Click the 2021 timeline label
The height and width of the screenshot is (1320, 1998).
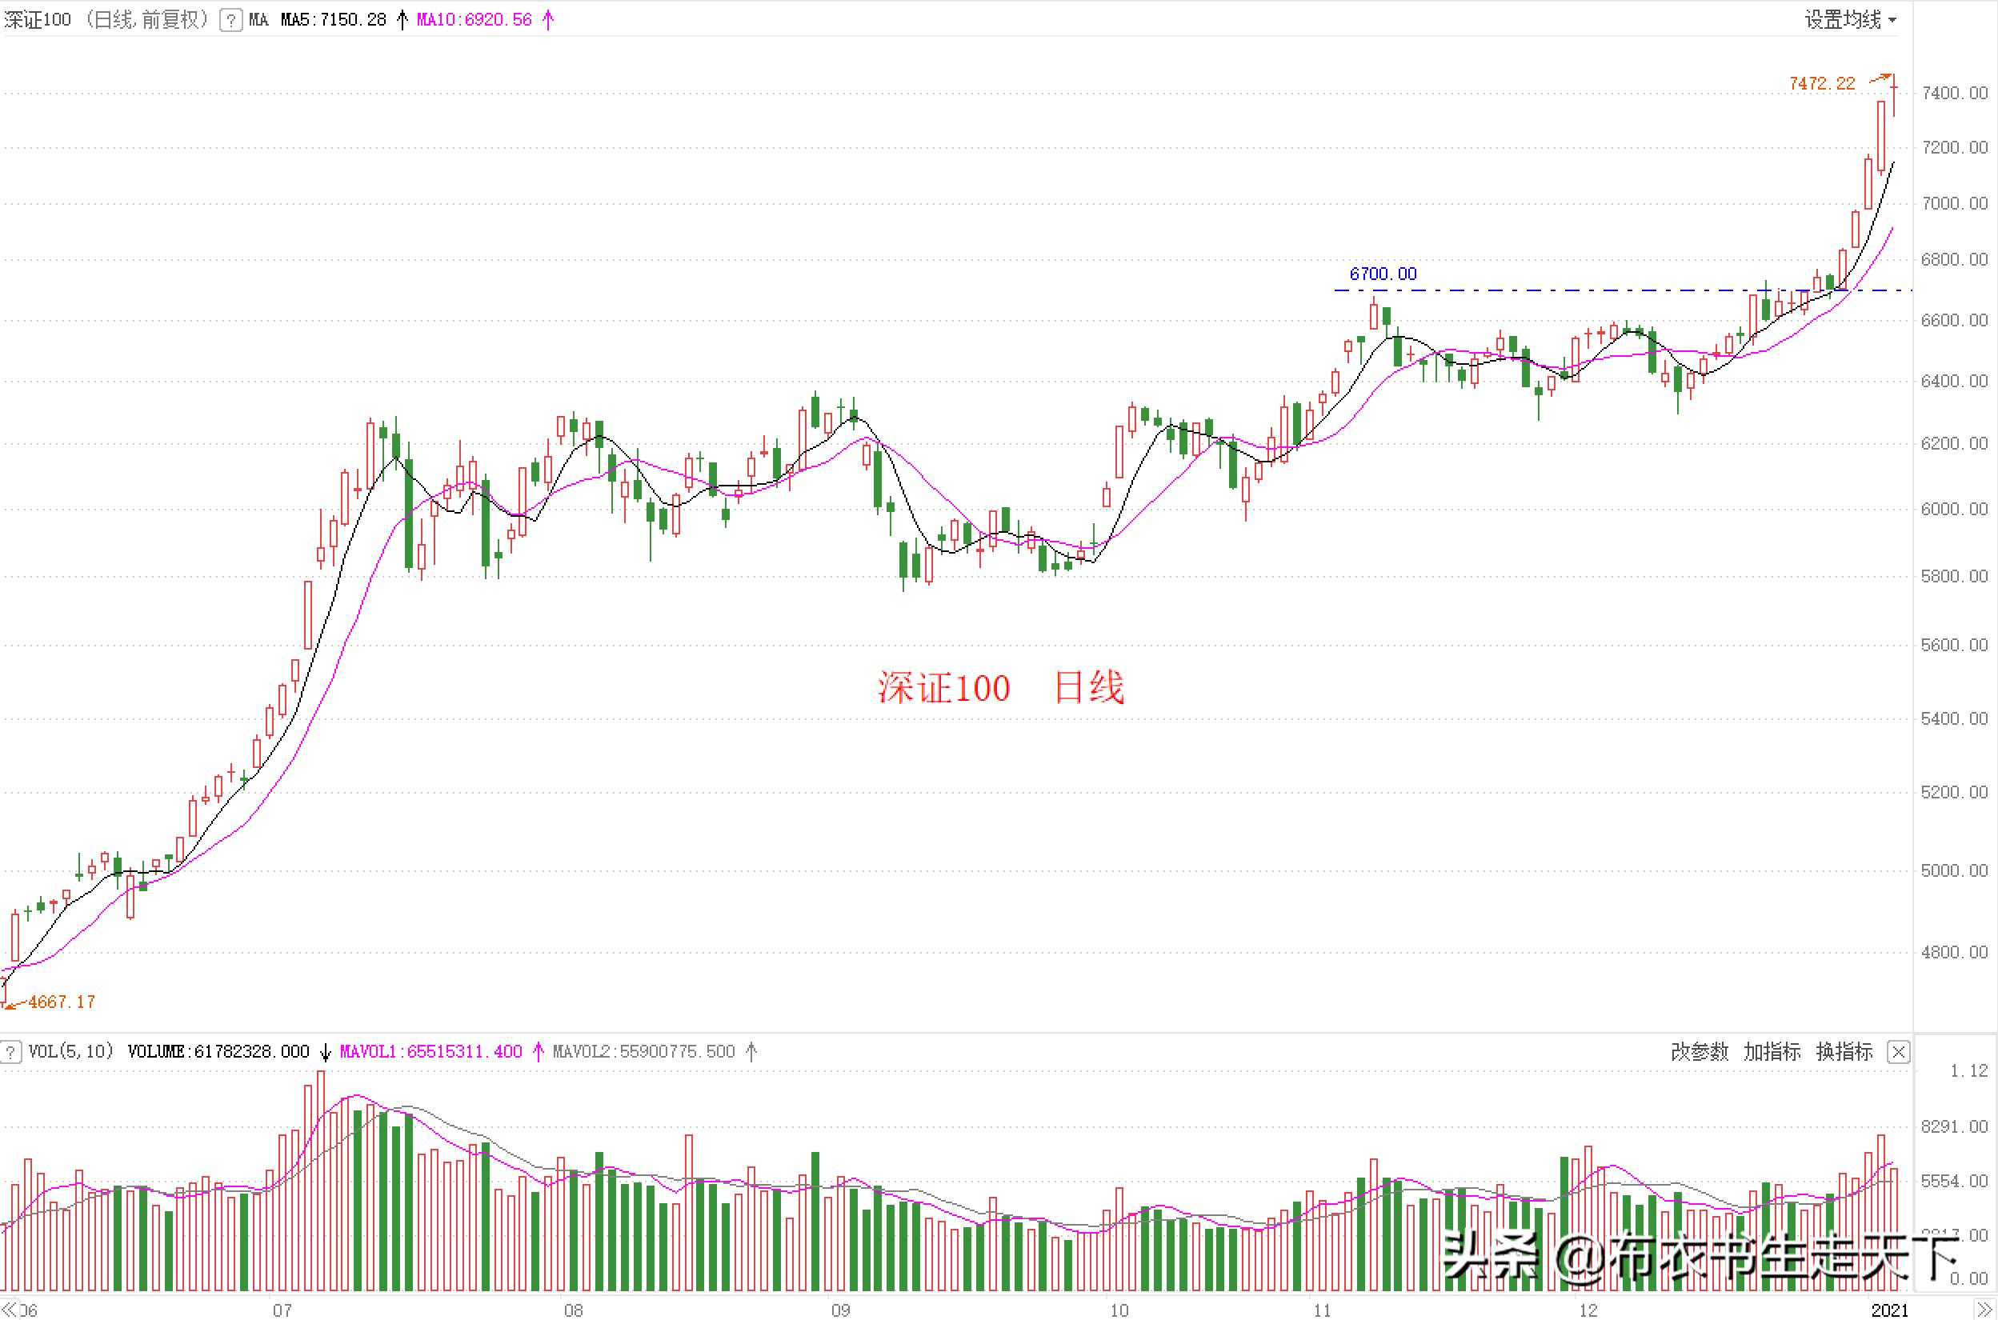pos(1889,1310)
